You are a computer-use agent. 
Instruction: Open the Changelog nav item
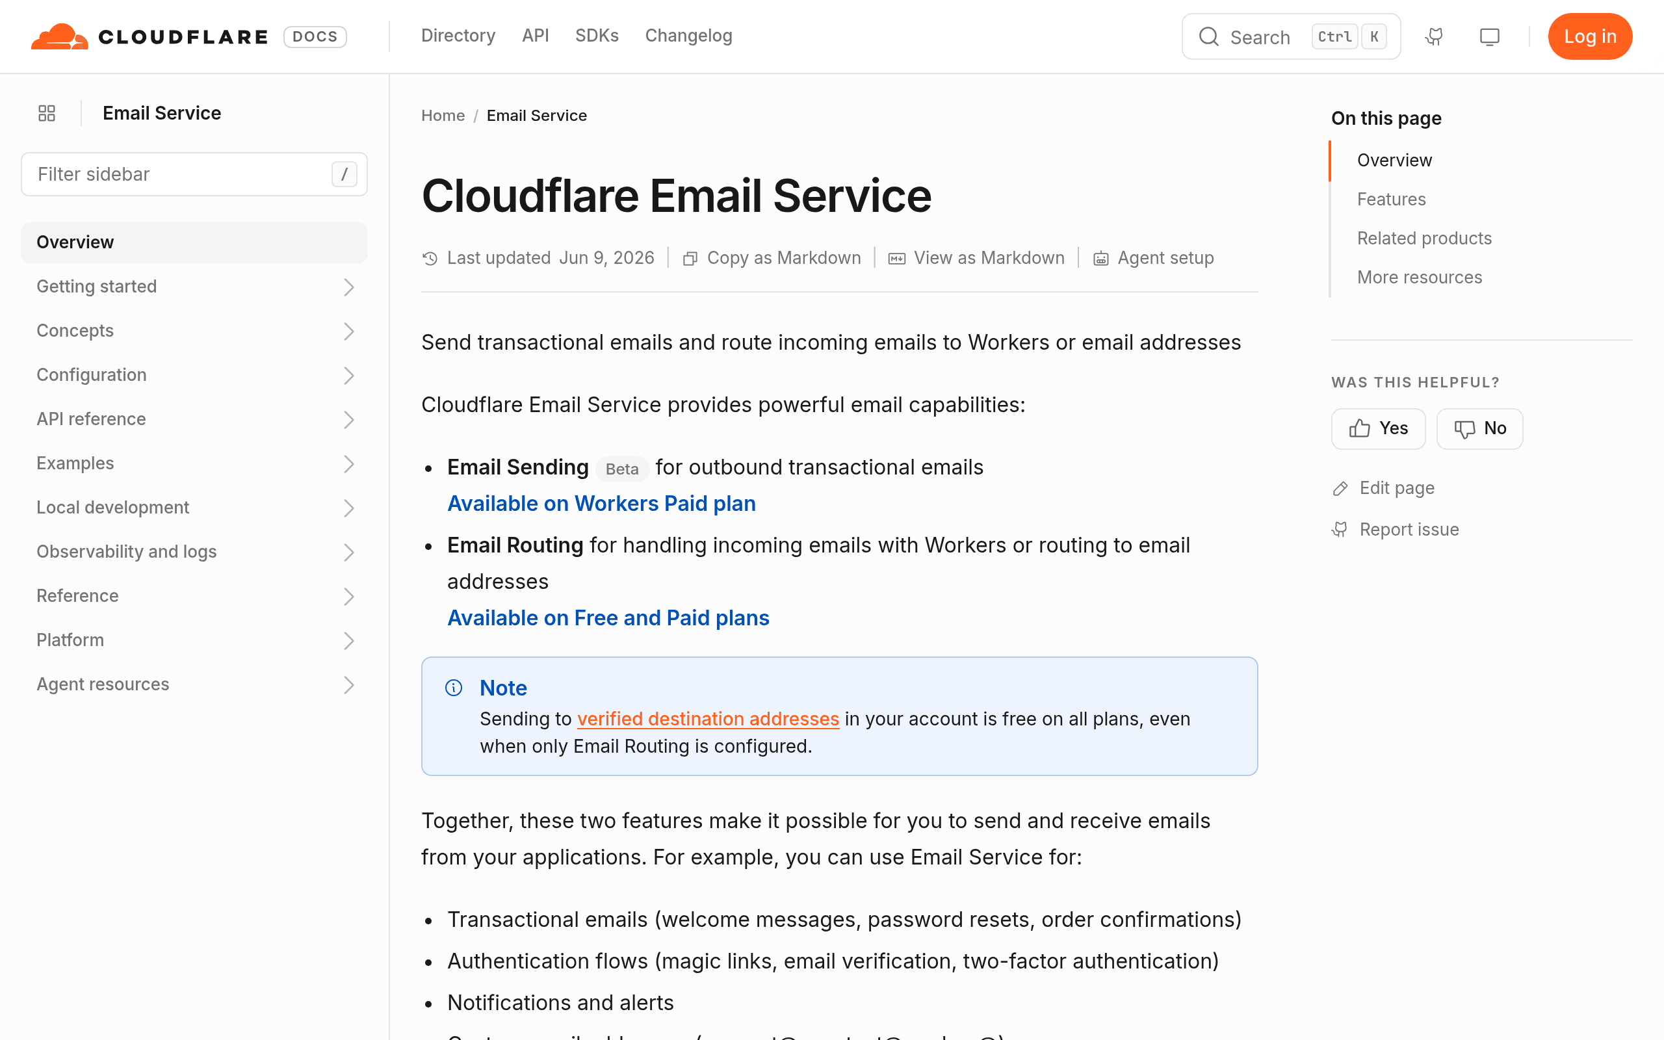[x=688, y=36]
